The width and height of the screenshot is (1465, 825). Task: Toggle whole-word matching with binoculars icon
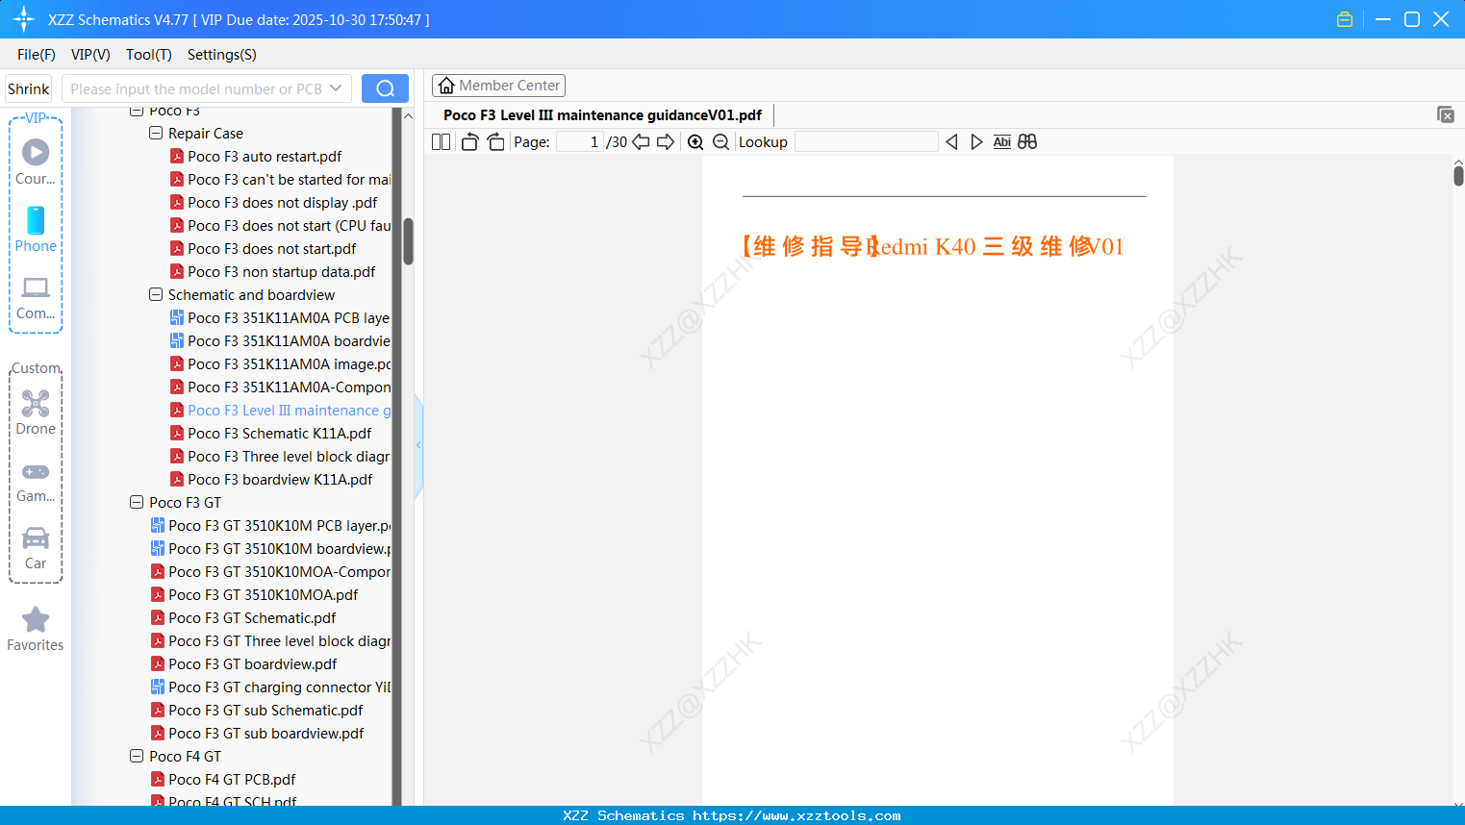click(1026, 141)
